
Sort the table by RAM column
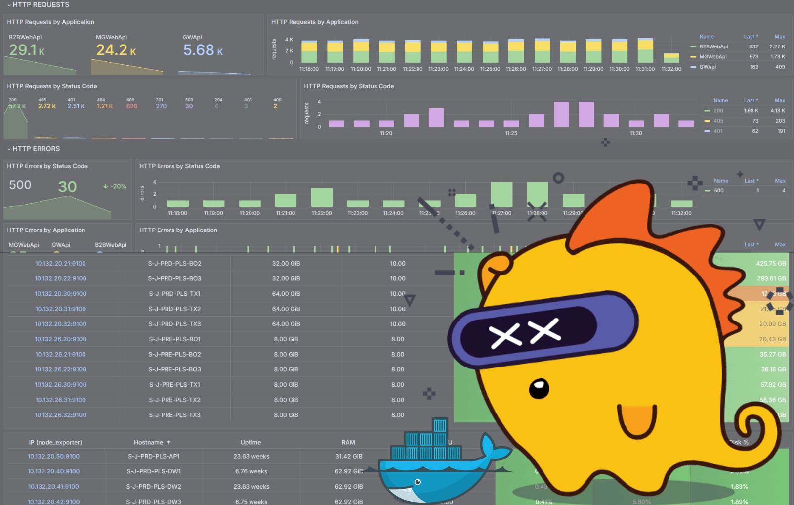pos(348,442)
